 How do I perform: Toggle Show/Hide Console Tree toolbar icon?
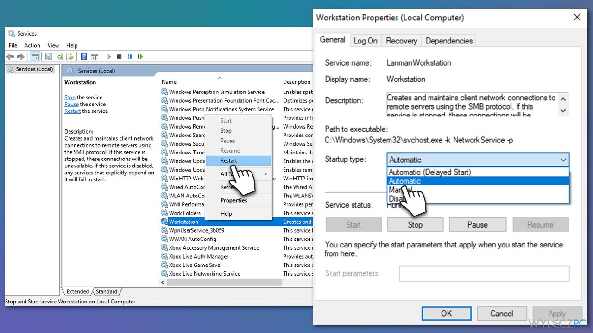click(x=35, y=56)
